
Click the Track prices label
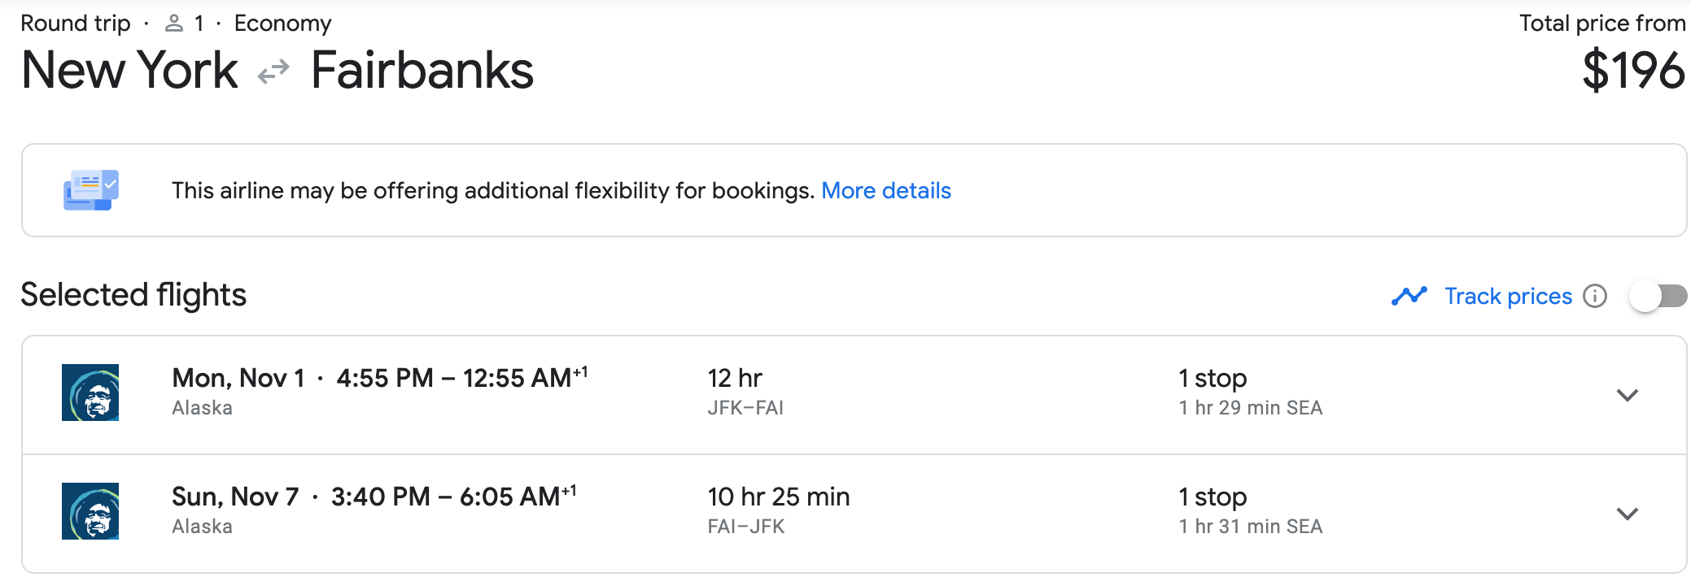1508,296
